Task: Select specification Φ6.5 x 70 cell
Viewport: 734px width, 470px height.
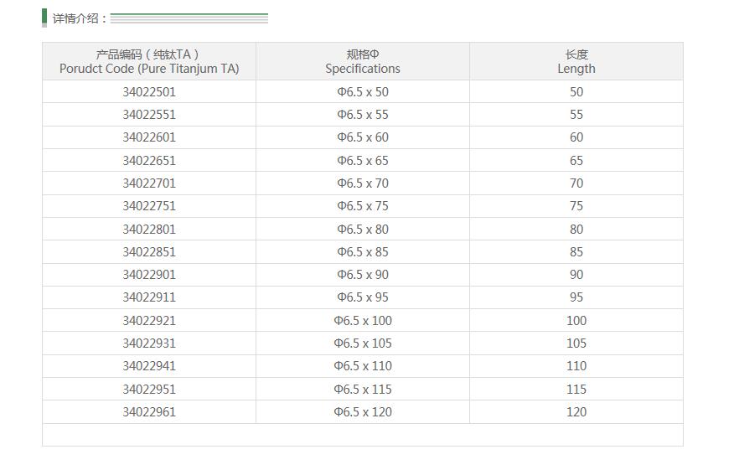Action: (x=363, y=183)
